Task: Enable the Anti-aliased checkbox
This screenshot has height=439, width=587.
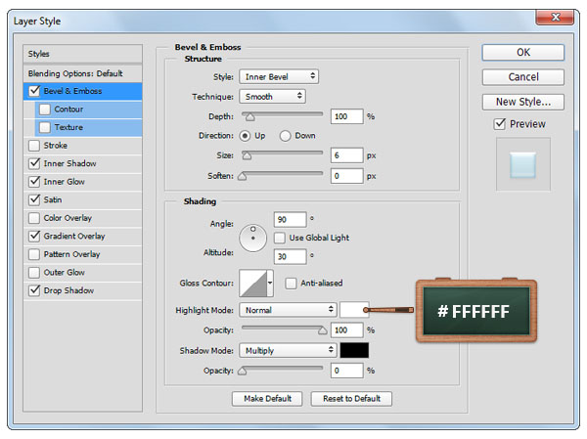Action: coord(292,284)
